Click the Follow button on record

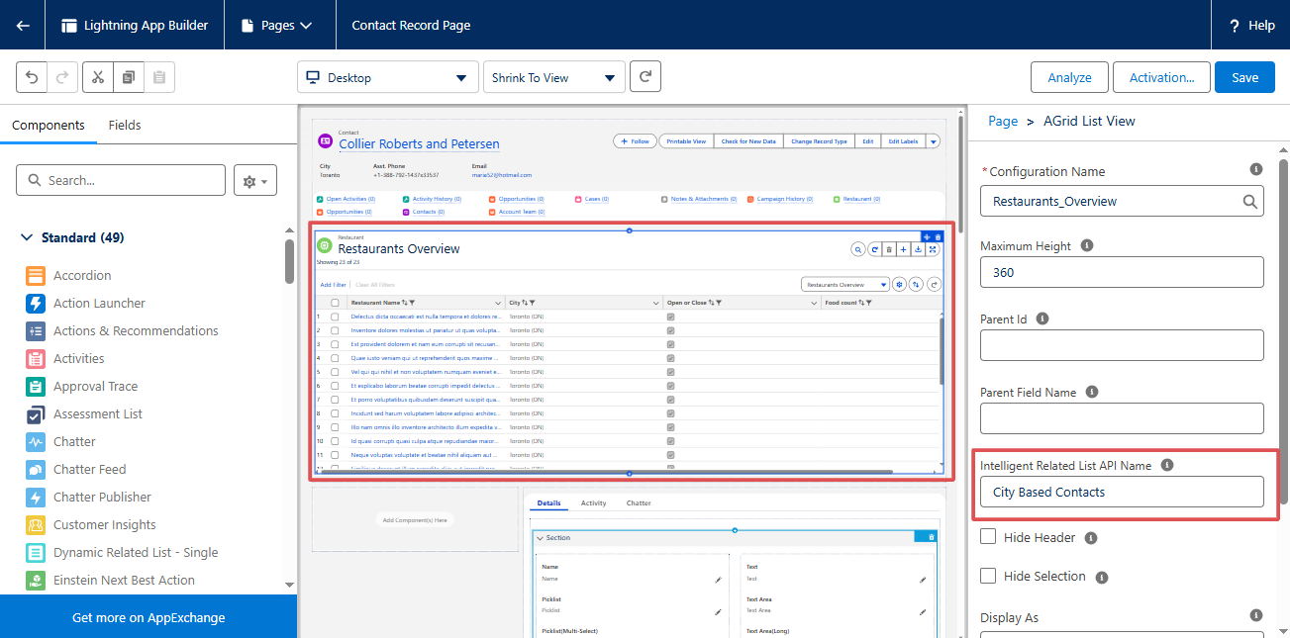tap(635, 141)
